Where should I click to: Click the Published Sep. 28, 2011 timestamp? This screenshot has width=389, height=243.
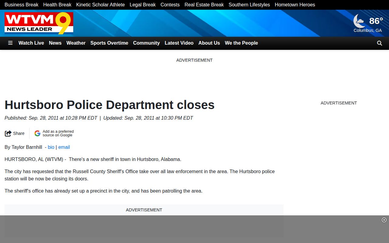[51, 118]
